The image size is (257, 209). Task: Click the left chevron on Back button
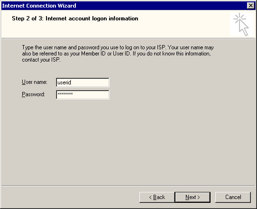coord(150,197)
